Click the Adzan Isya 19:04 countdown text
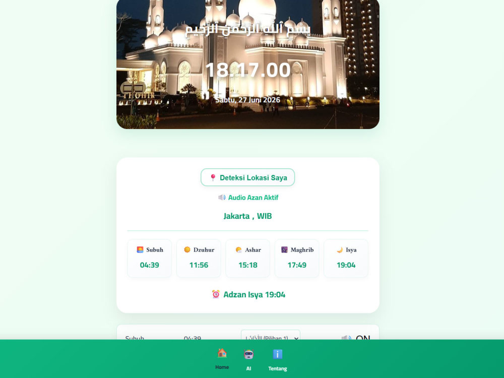The image size is (504, 378). [x=254, y=294]
